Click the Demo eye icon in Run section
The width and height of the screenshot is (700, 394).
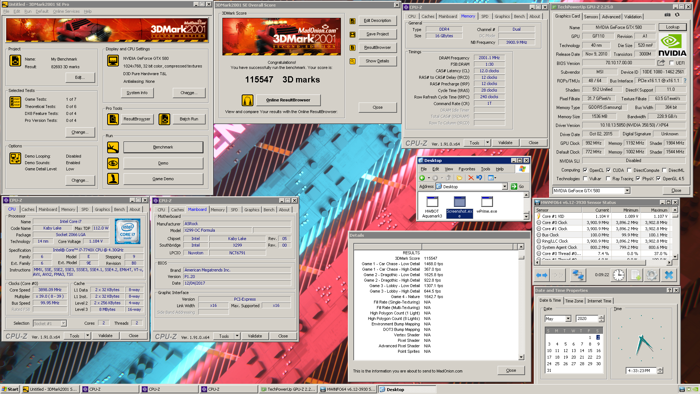click(113, 163)
